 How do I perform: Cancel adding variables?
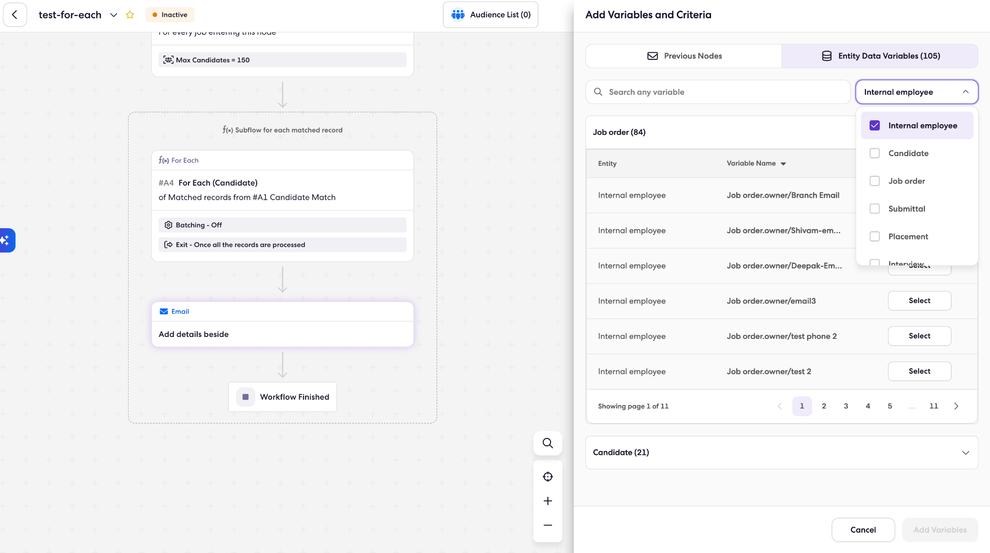pos(863,530)
